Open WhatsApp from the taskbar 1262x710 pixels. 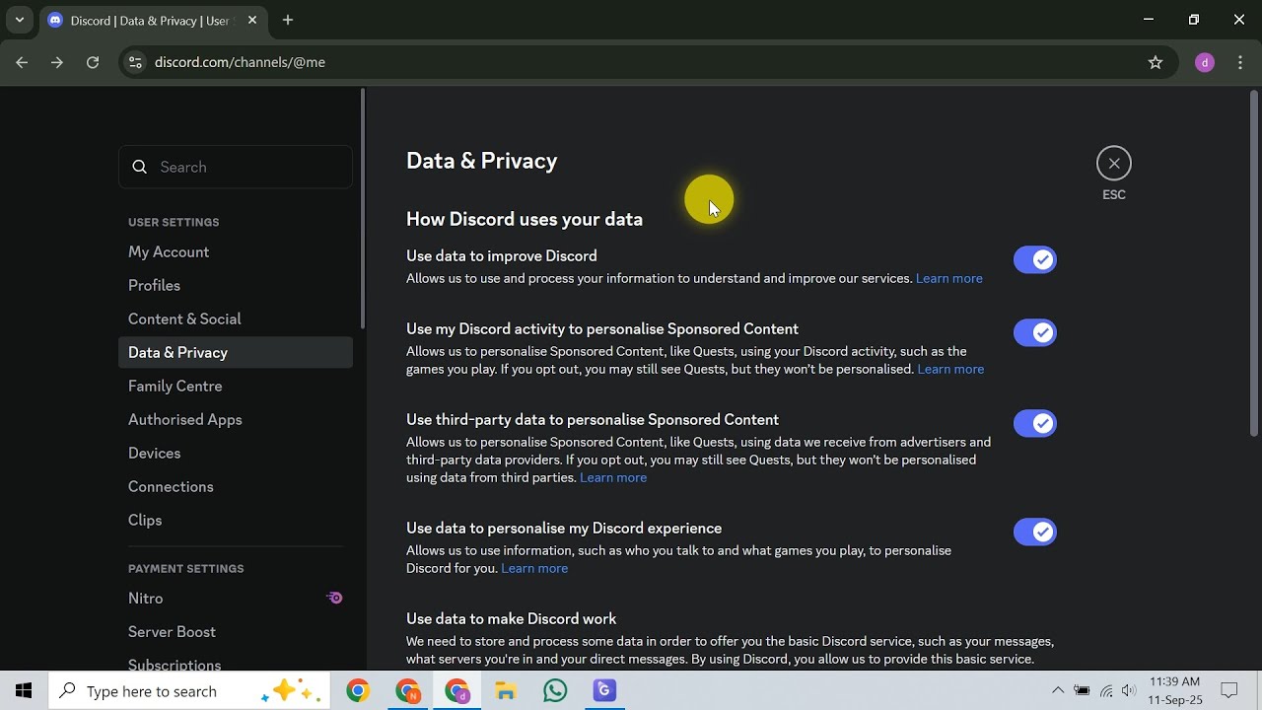point(555,691)
